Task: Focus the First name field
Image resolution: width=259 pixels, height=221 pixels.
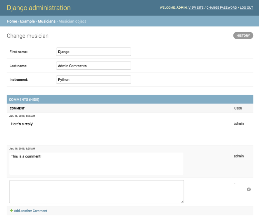Action: 94,52
